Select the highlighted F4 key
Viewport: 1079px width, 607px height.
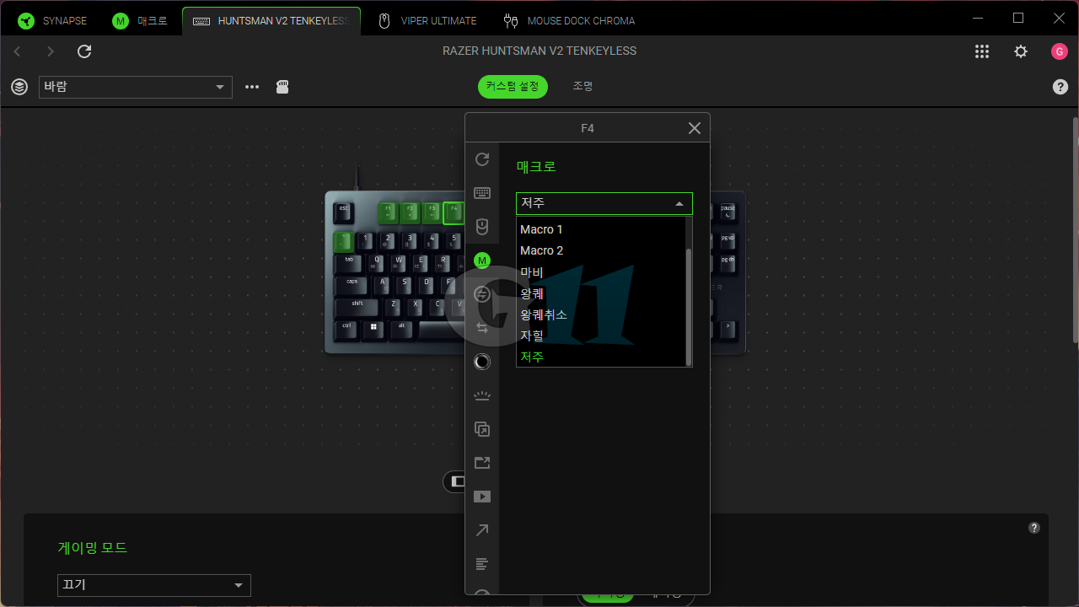454,212
